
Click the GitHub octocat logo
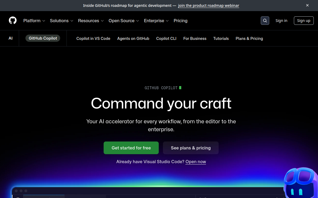click(x=12, y=20)
